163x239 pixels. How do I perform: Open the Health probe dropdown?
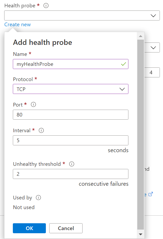point(82,15)
